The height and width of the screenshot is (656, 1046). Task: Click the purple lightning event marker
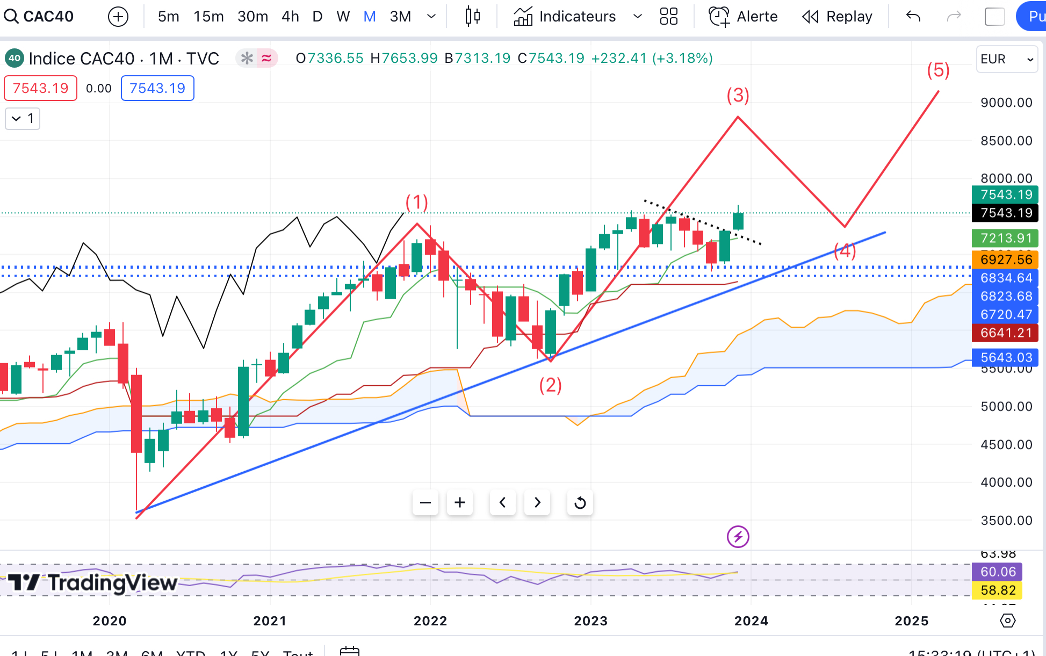coord(738,537)
